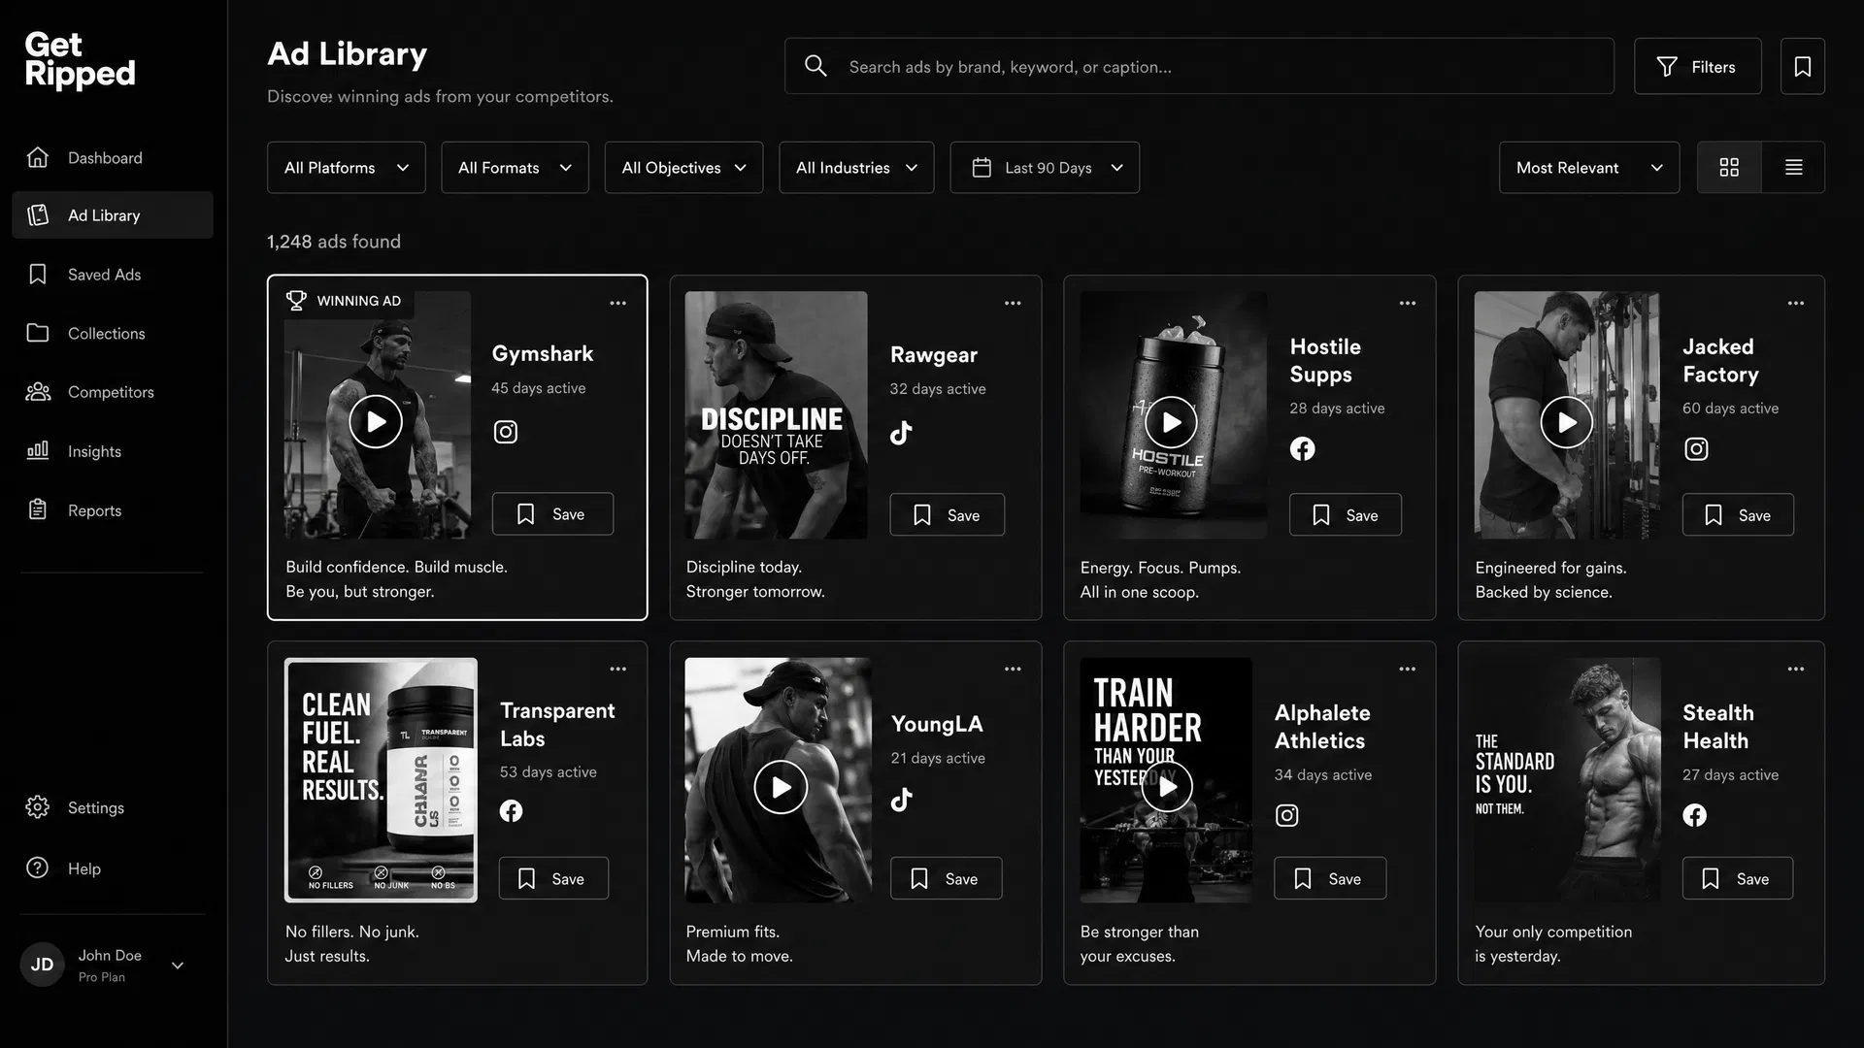Open the three-dot menu on Alphalete Athletics card
Image resolution: width=1864 pixels, height=1048 pixels.
(1407, 669)
